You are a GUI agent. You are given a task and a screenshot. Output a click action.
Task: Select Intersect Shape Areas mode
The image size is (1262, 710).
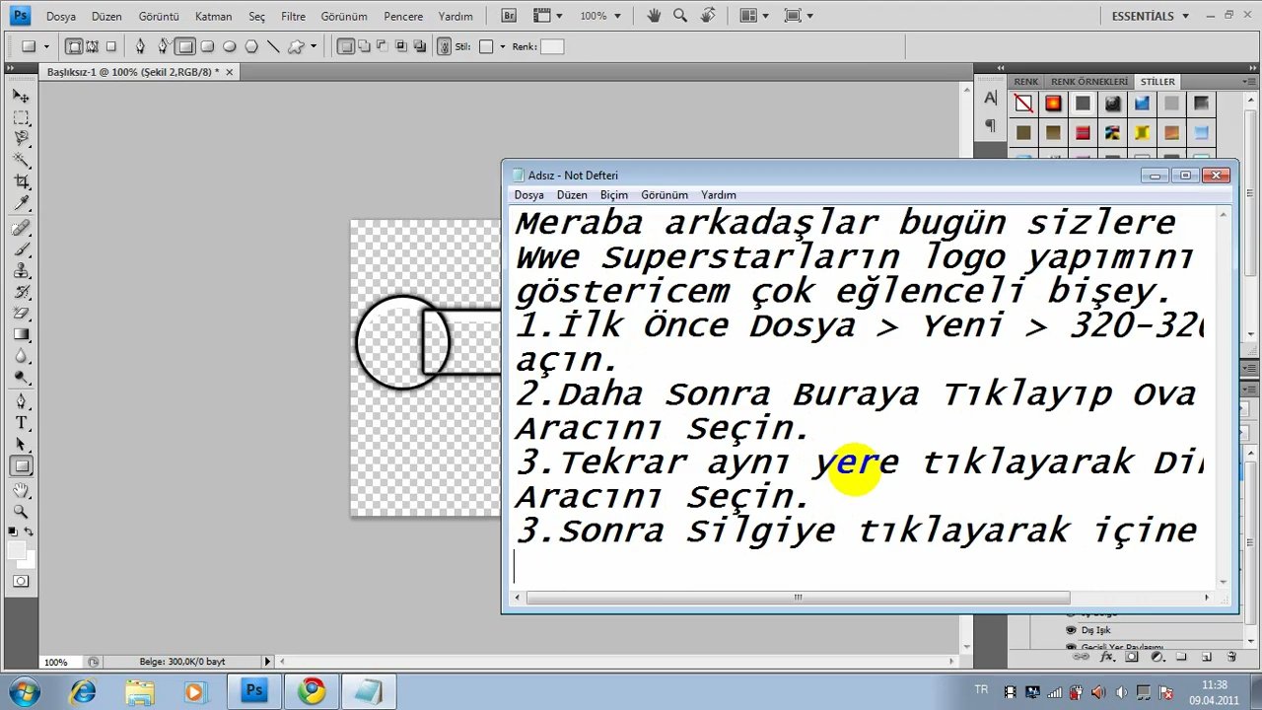pos(401,46)
